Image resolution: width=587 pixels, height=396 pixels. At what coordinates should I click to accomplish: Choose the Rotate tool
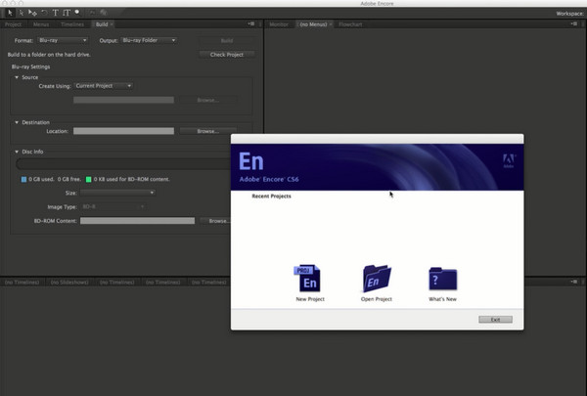pyautogui.click(x=44, y=13)
